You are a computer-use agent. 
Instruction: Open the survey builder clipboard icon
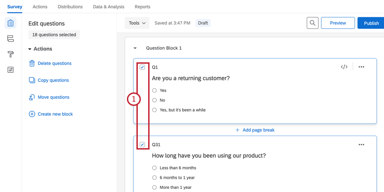point(10,23)
